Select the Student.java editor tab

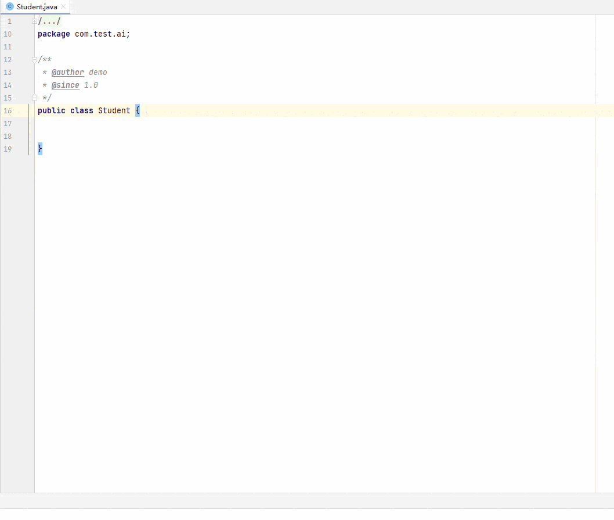(35, 6)
